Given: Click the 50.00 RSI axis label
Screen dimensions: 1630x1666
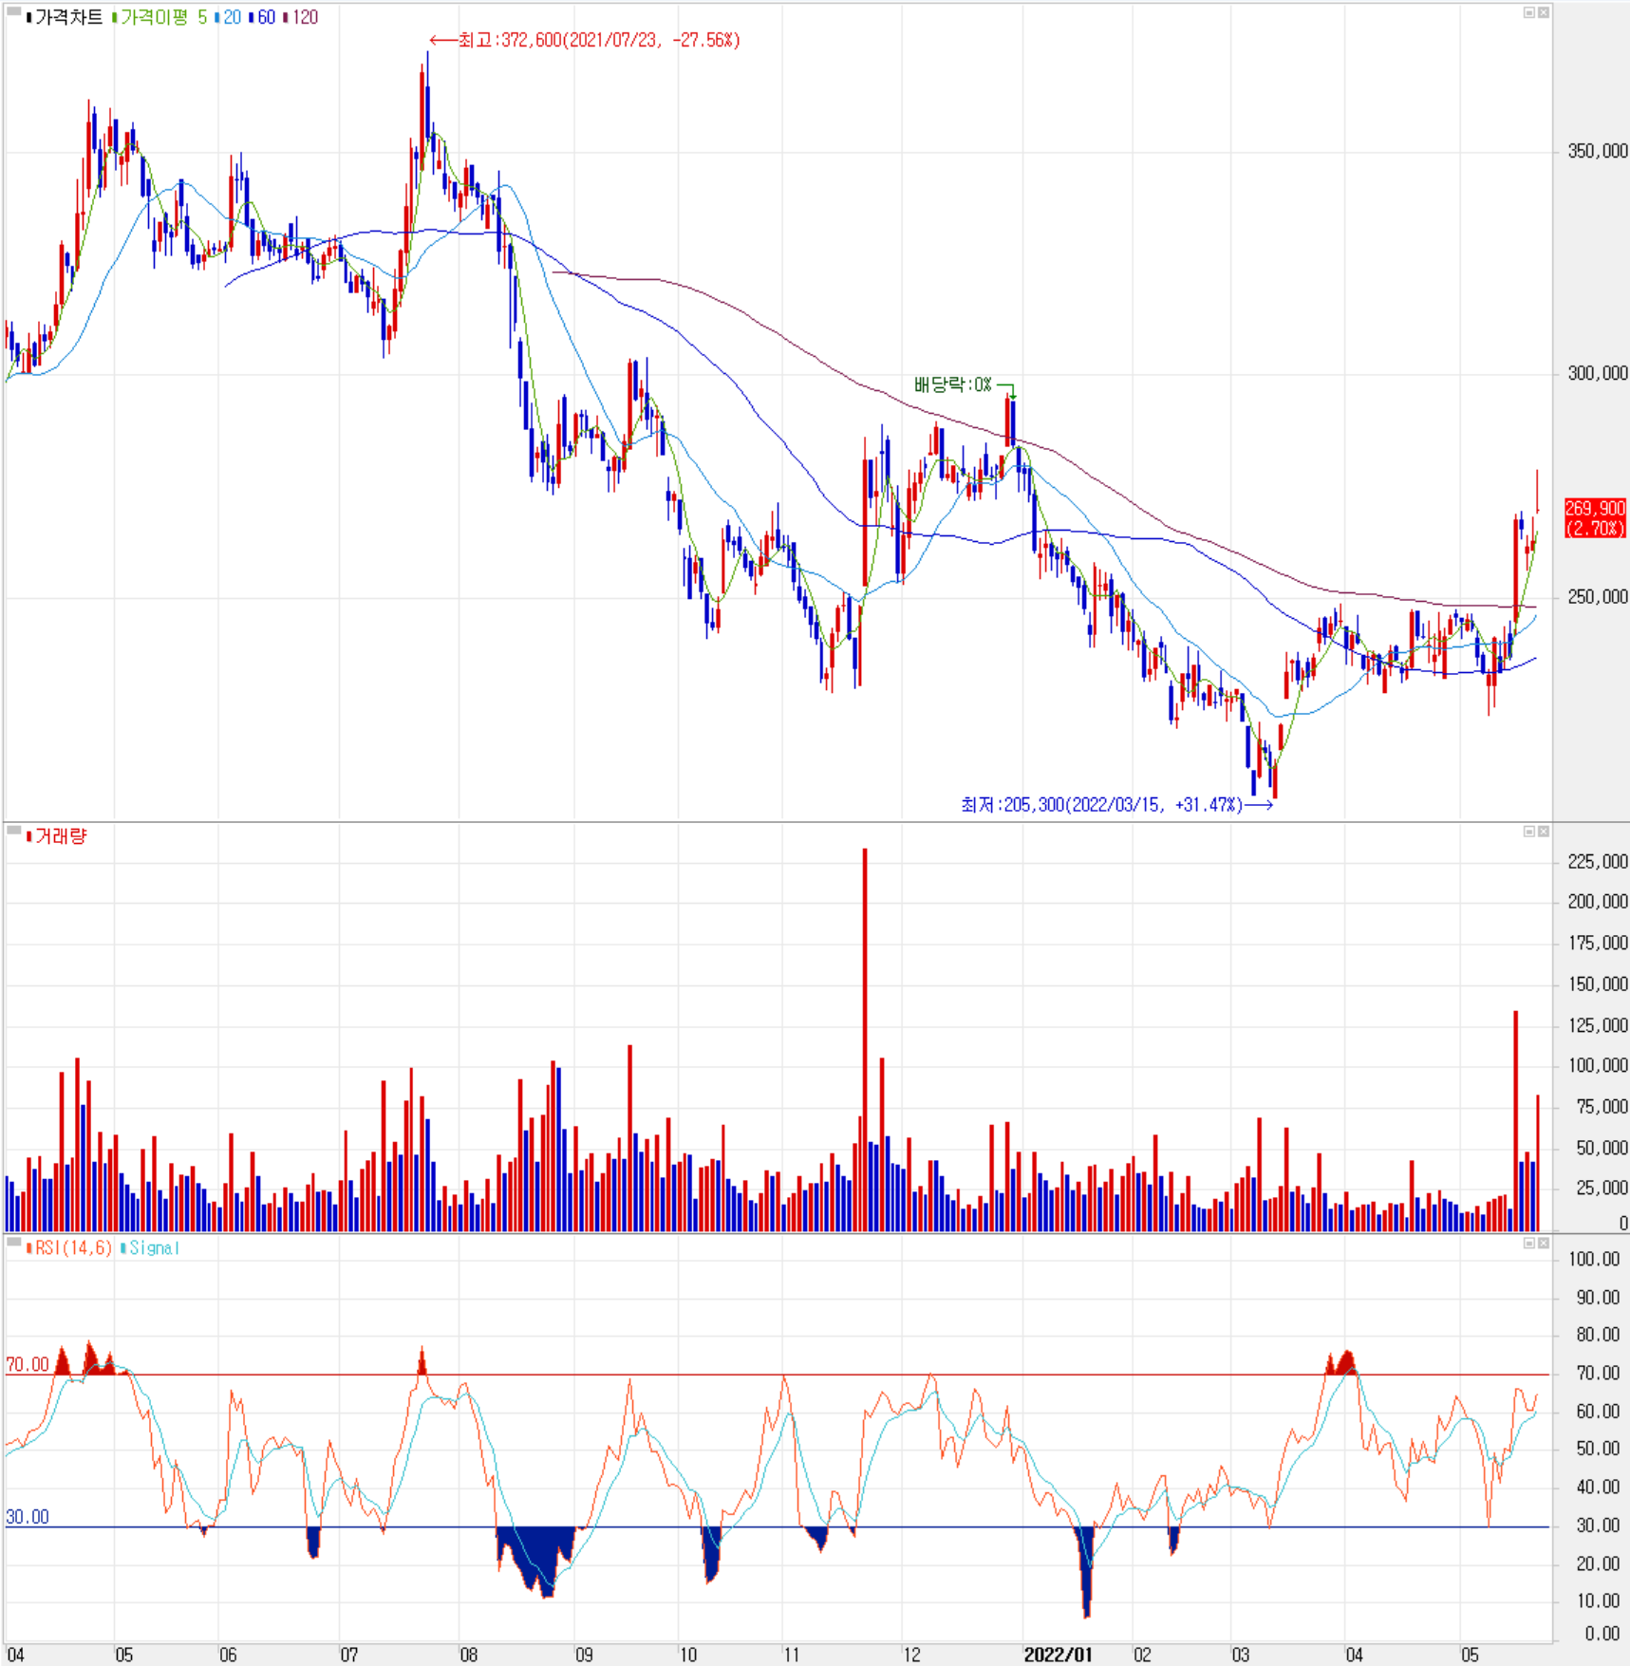Looking at the screenshot, I should (1598, 1449).
